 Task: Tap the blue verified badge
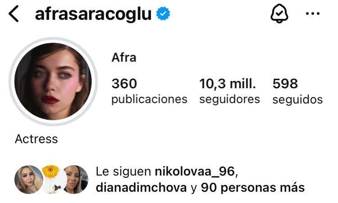point(163,14)
